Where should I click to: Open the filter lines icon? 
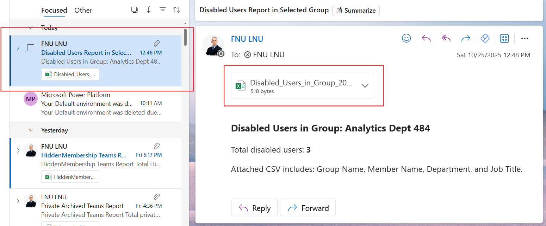tap(163, 10)
